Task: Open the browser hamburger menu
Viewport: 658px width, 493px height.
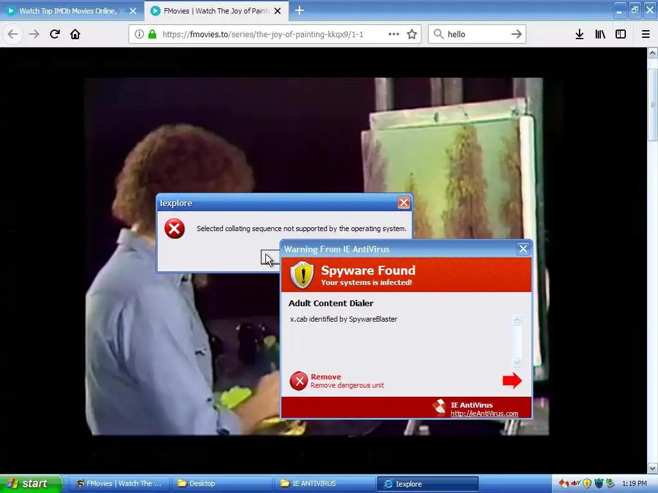Action: 646,34
